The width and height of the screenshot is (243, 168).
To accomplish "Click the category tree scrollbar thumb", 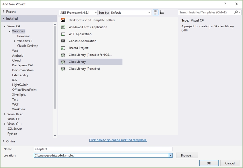I will point(55,68).
